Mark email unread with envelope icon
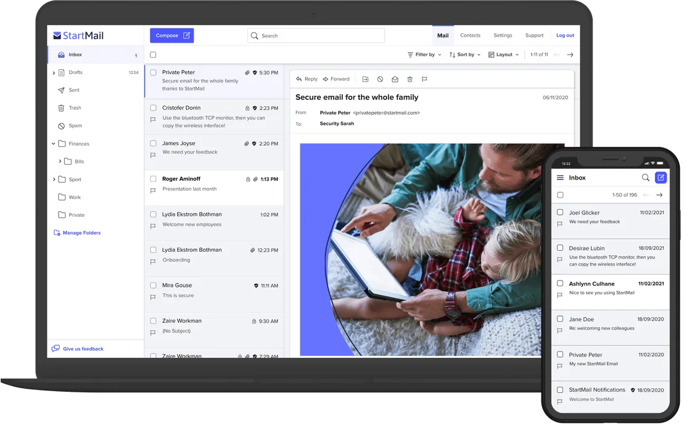The width and height of the screenshot is (689, 429). (395, 79)
